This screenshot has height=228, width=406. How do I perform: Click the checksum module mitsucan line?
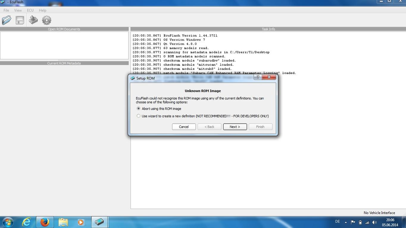pyautogui.click(x=183, y=65)
